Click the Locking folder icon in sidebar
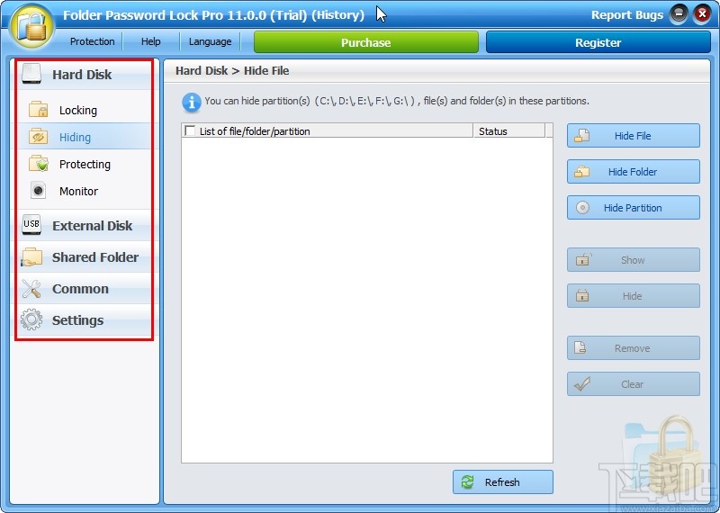720x513 pixels. pyautogui.click(x=39, y=110)
